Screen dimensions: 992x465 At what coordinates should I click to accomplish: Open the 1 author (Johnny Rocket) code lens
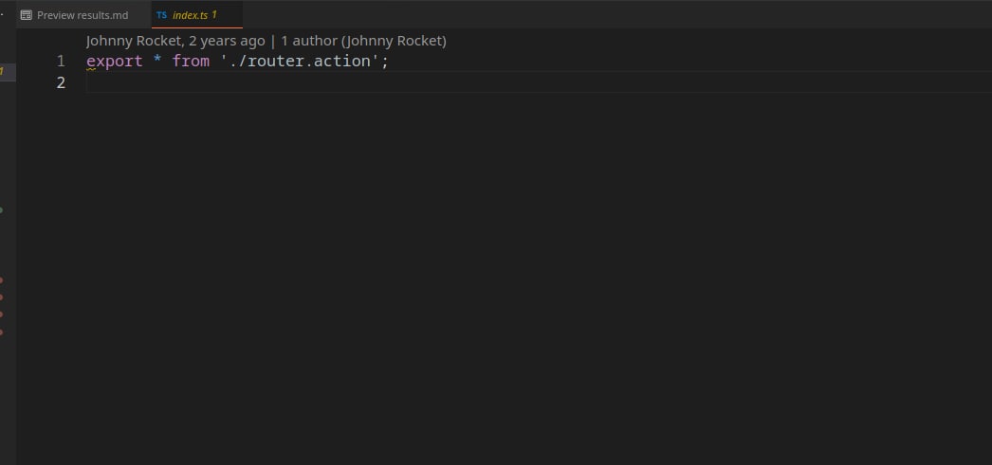(x=363, y=41)
